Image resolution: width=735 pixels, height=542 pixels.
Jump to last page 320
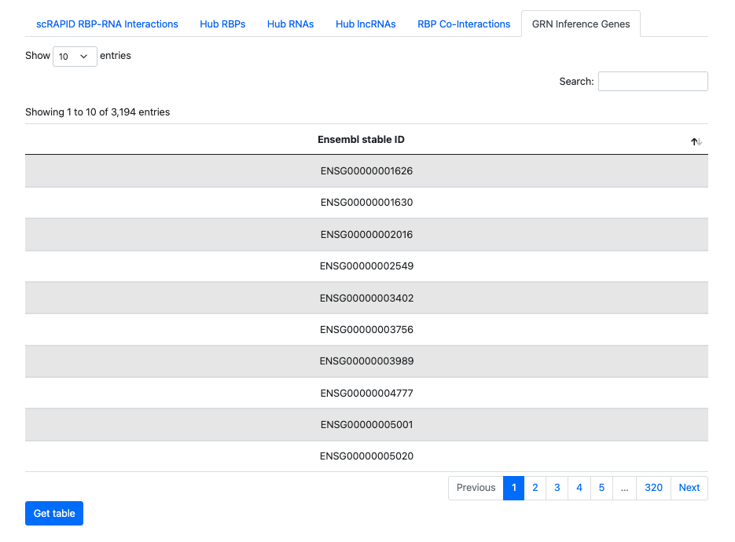[x=653, y=488]
